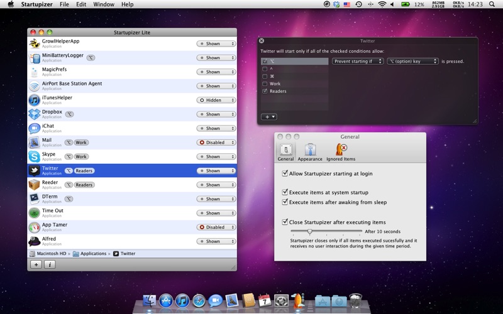Close the Twitter conditions panel
The image size is (503, 314).
[x=262, y=41]
